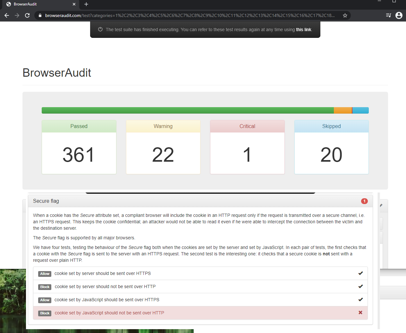
Task: Select 'cookie set by JavaScript should be sent over HTTPS'
Action: click(200, 300)
